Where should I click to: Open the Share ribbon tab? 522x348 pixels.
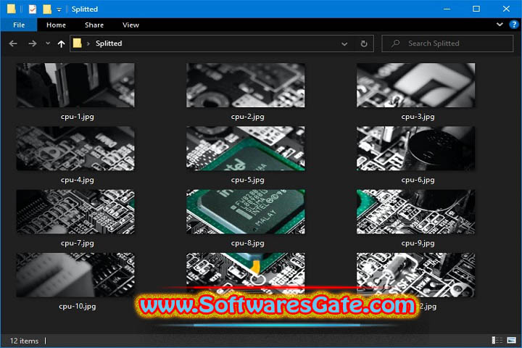(94, 25)
